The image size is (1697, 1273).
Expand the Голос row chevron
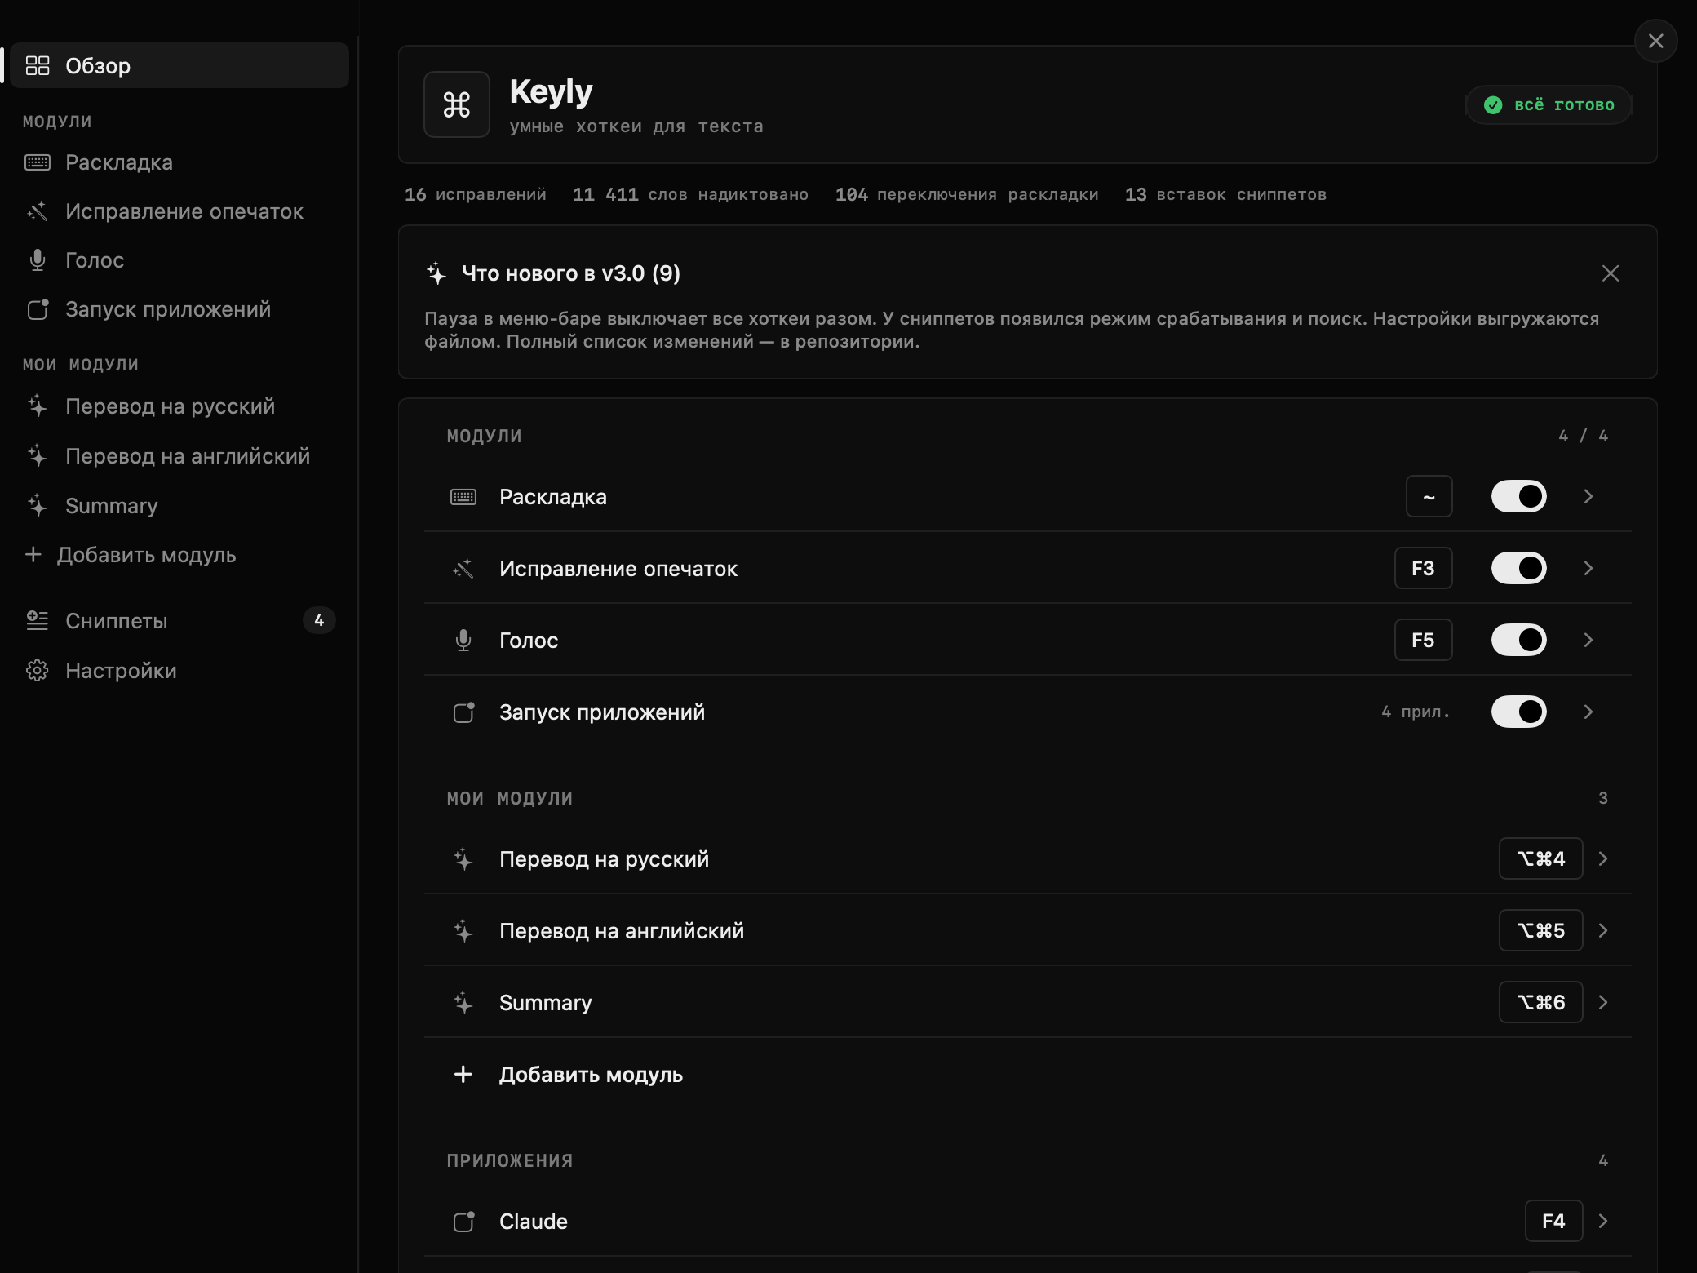[1588, 640]
